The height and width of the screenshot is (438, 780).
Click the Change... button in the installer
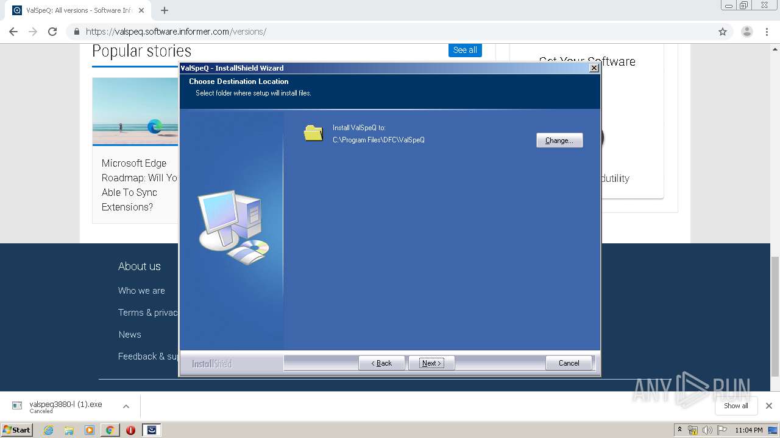(559, 141)
